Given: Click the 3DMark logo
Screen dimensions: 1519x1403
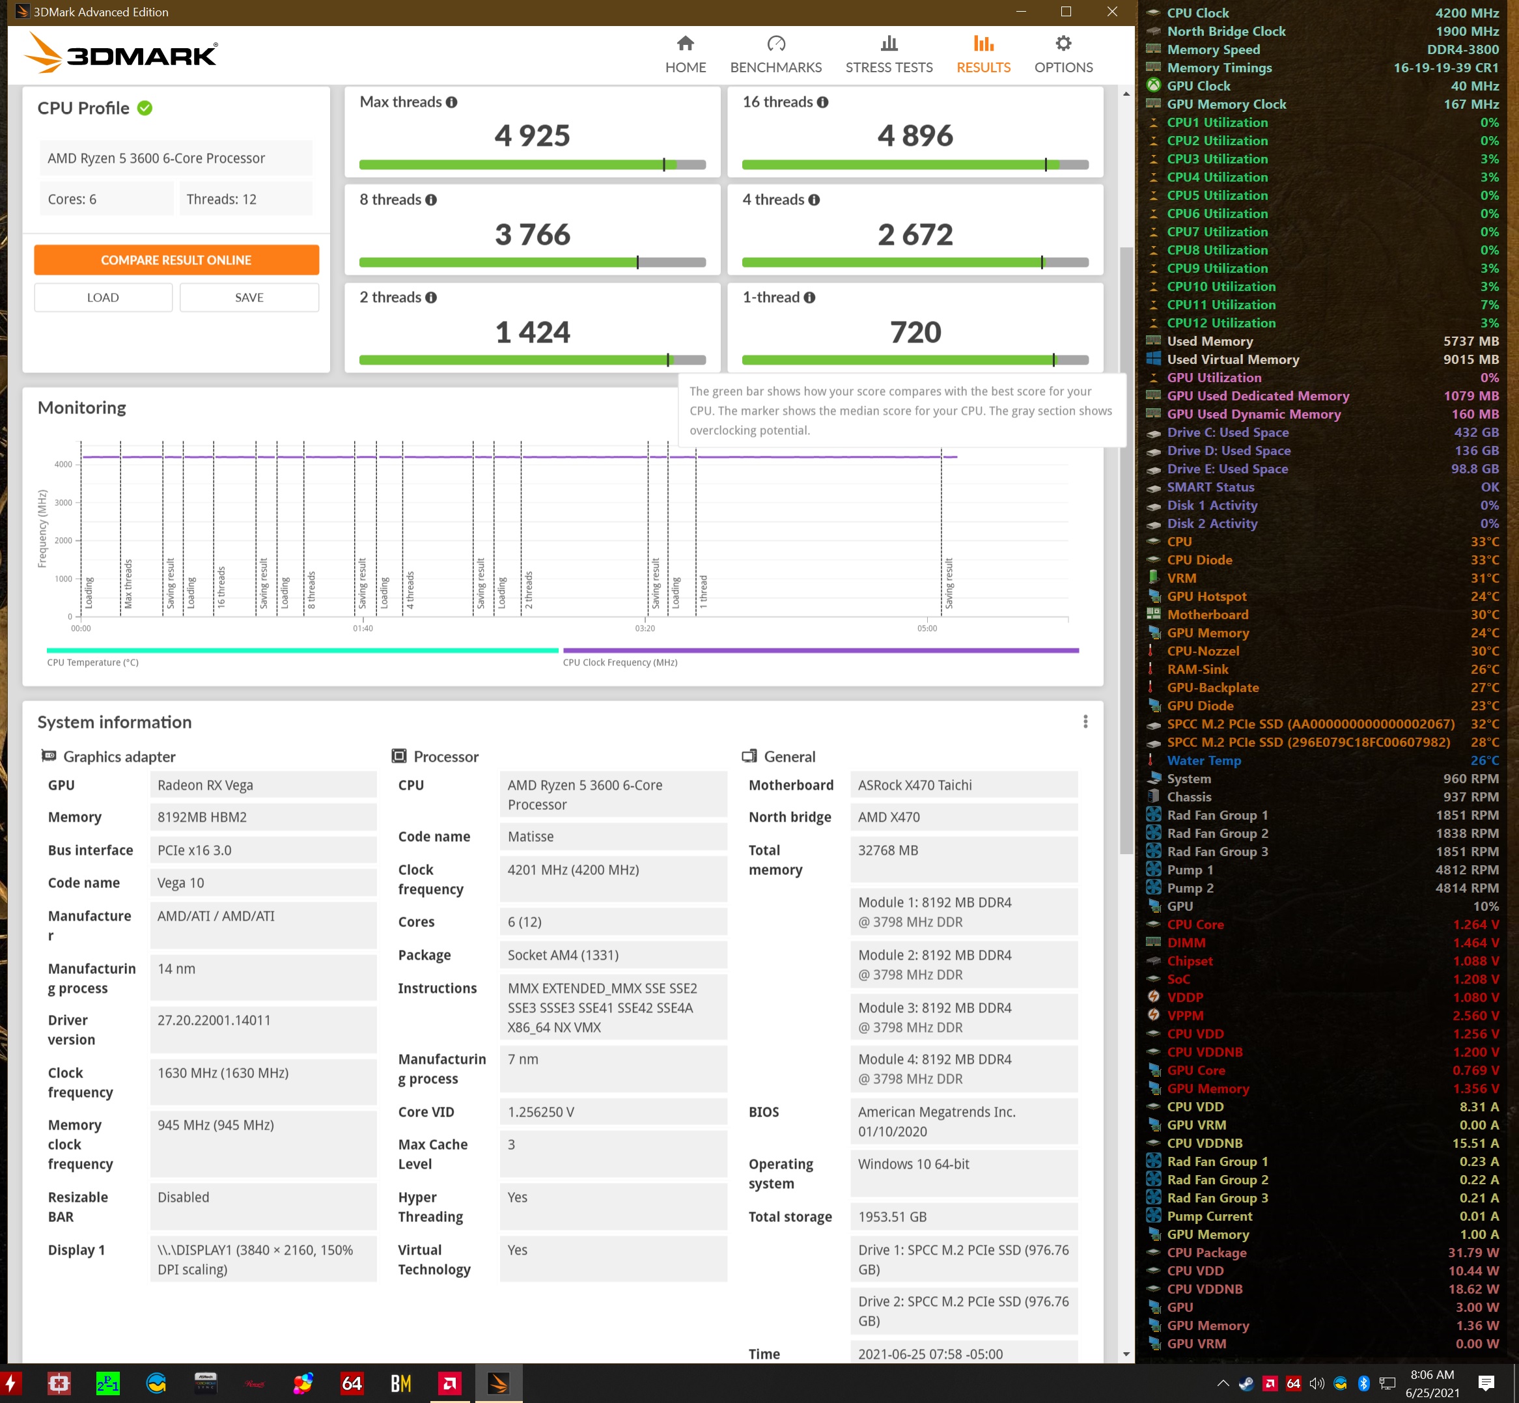Looking at the screenshot, I should pyautogui.click(x=120, y=53).
